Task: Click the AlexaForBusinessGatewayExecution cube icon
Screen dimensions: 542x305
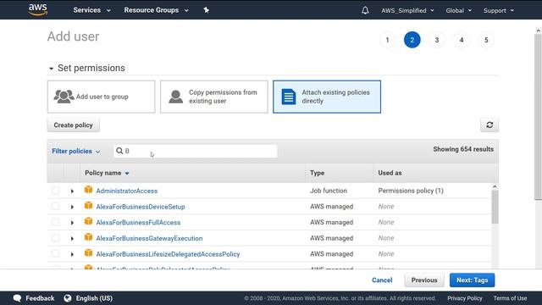Action: coord(88,237)
